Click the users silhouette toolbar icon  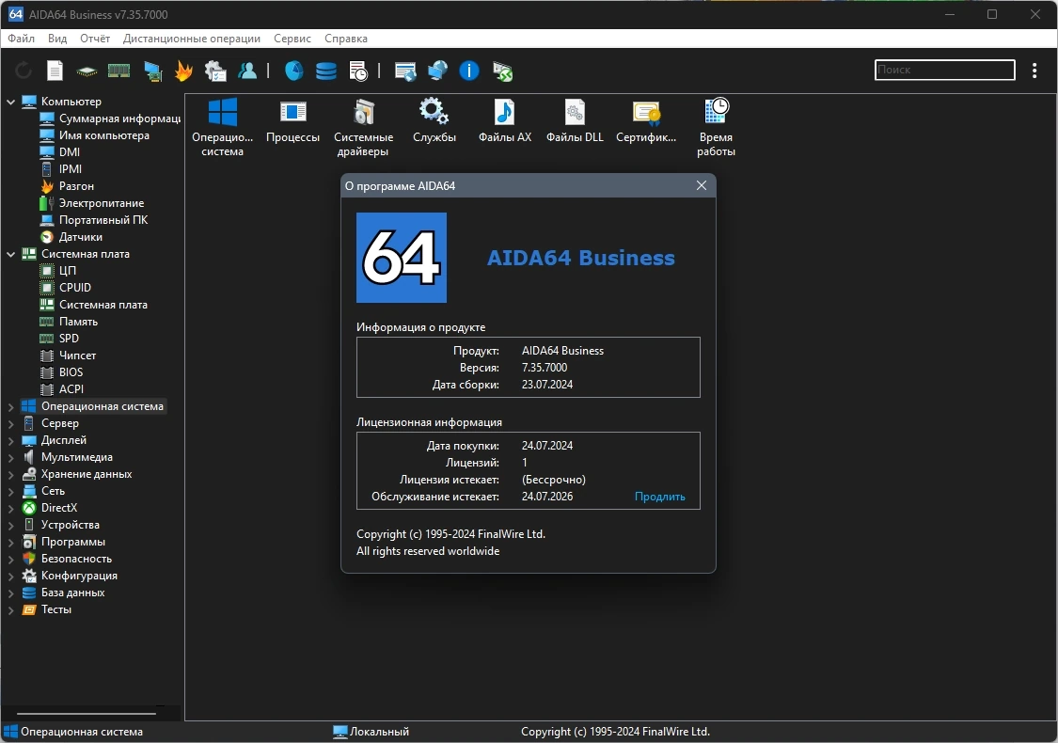point(247,71)
